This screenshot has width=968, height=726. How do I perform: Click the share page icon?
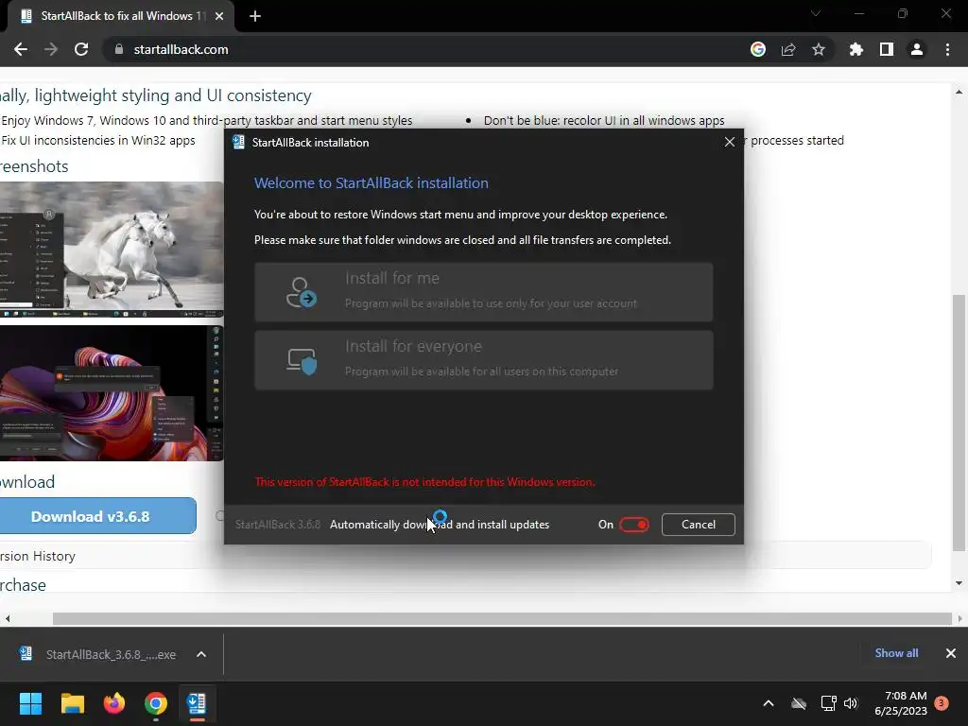788,49
